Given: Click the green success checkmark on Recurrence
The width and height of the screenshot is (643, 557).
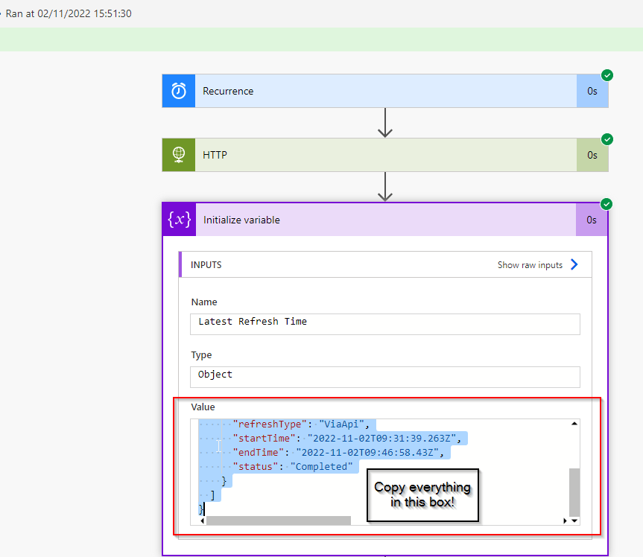Looking at the screenshot, I should pos(607,75).
